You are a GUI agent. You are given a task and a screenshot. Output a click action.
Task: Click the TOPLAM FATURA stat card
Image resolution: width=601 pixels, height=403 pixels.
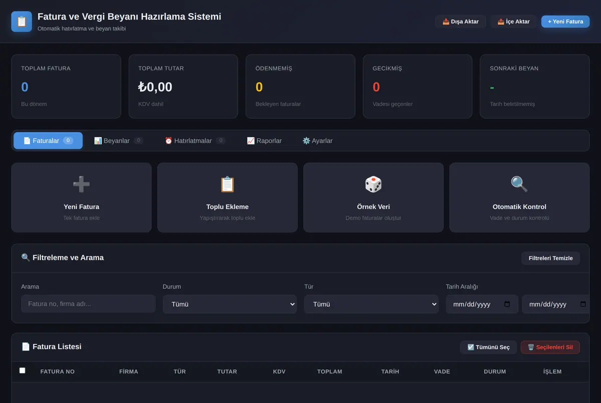tap(66, 86)
